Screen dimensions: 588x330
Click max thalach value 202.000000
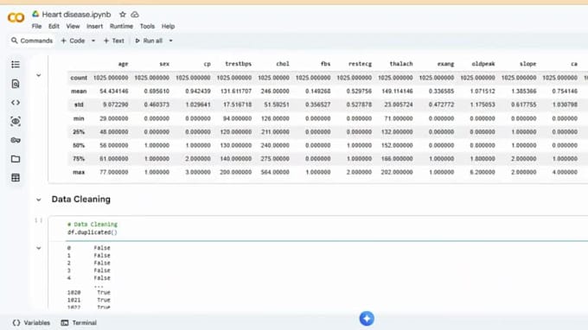[397, 172]
